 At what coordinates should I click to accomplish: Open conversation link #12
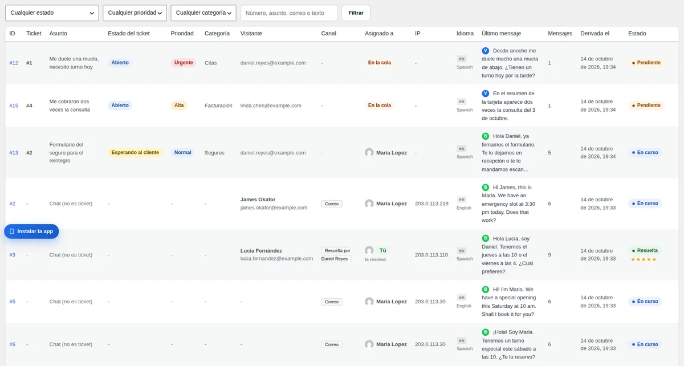14,63
